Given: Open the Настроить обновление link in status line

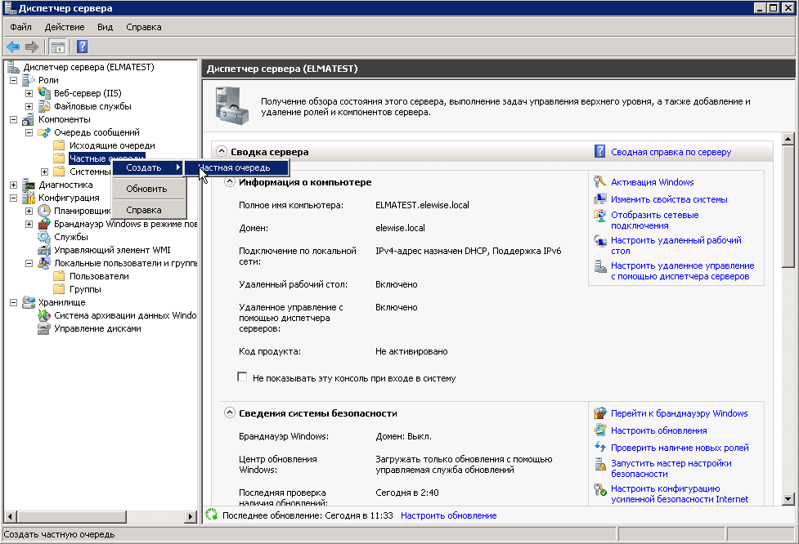Looking at the screenshot, I should point(448,515).
